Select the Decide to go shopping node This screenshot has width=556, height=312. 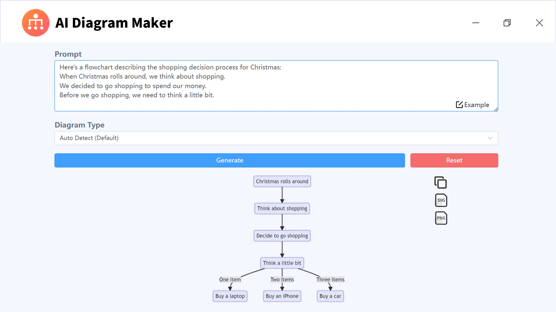click(282, 236)
